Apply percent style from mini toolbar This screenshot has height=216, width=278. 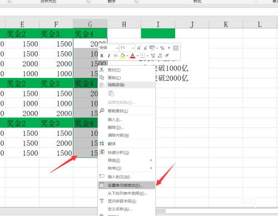tap(162, 48)
